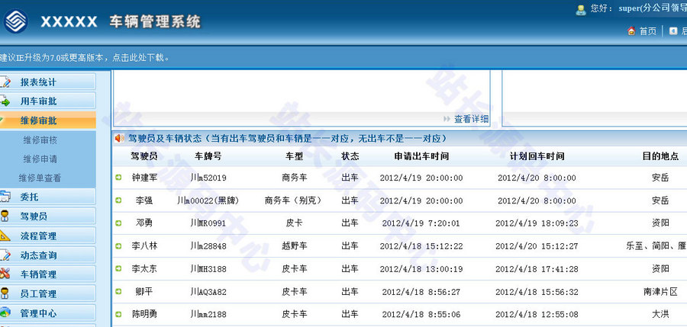
Task: Open the 维修申请 submenu item
Action: (x=40, y=159)
